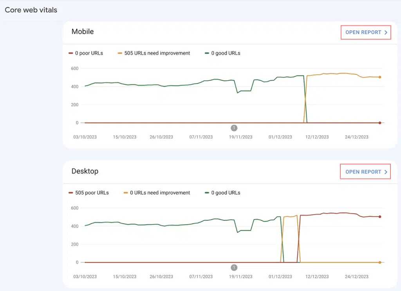The width and height of the screenshot is (401, 291).
Task: Click green swatch beside Desktop '0 good URLs'
Action: tap(207, 193)
